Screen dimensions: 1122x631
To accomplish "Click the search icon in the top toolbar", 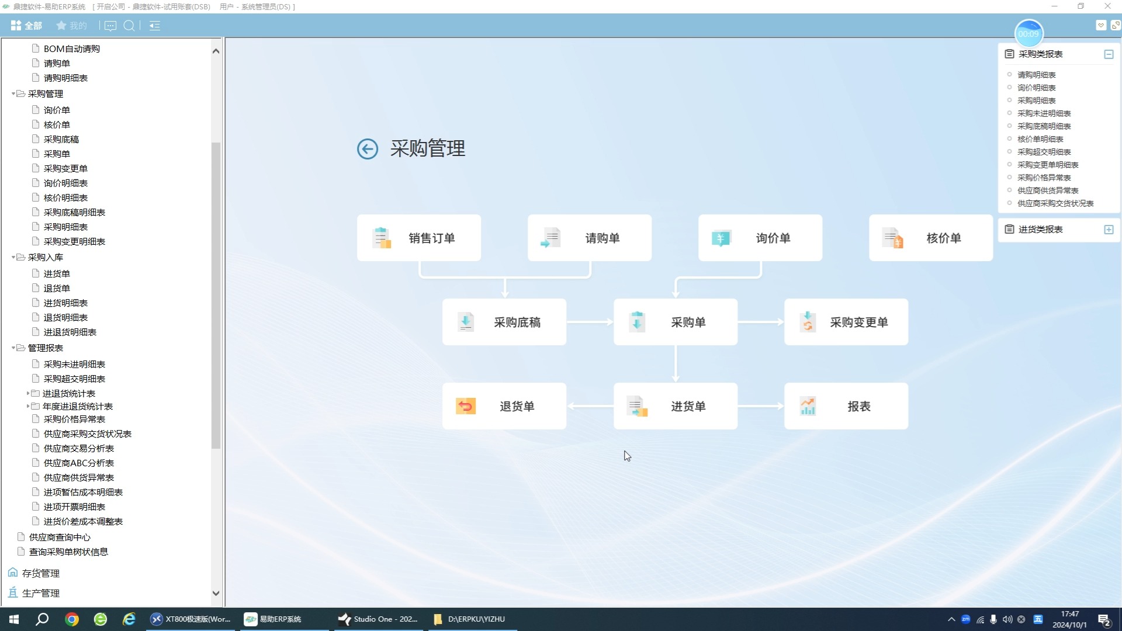I will pyautogui.click(x=129, y=25).
